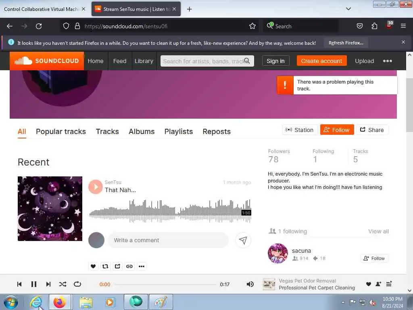This screenshot has width=413, height=310.
Task: Click the SoundCloud logo
Action: tap(47, 61)
